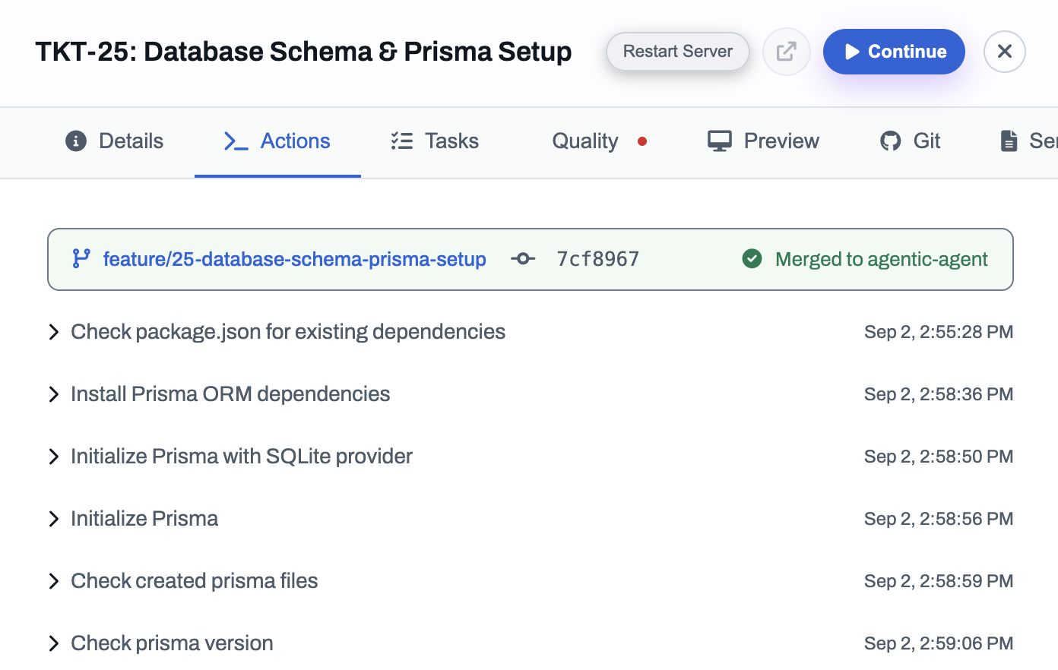Click the Details info icon

pyautogui.click(x=76, y=141)
